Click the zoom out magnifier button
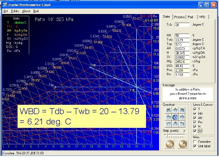 [170, 144]
